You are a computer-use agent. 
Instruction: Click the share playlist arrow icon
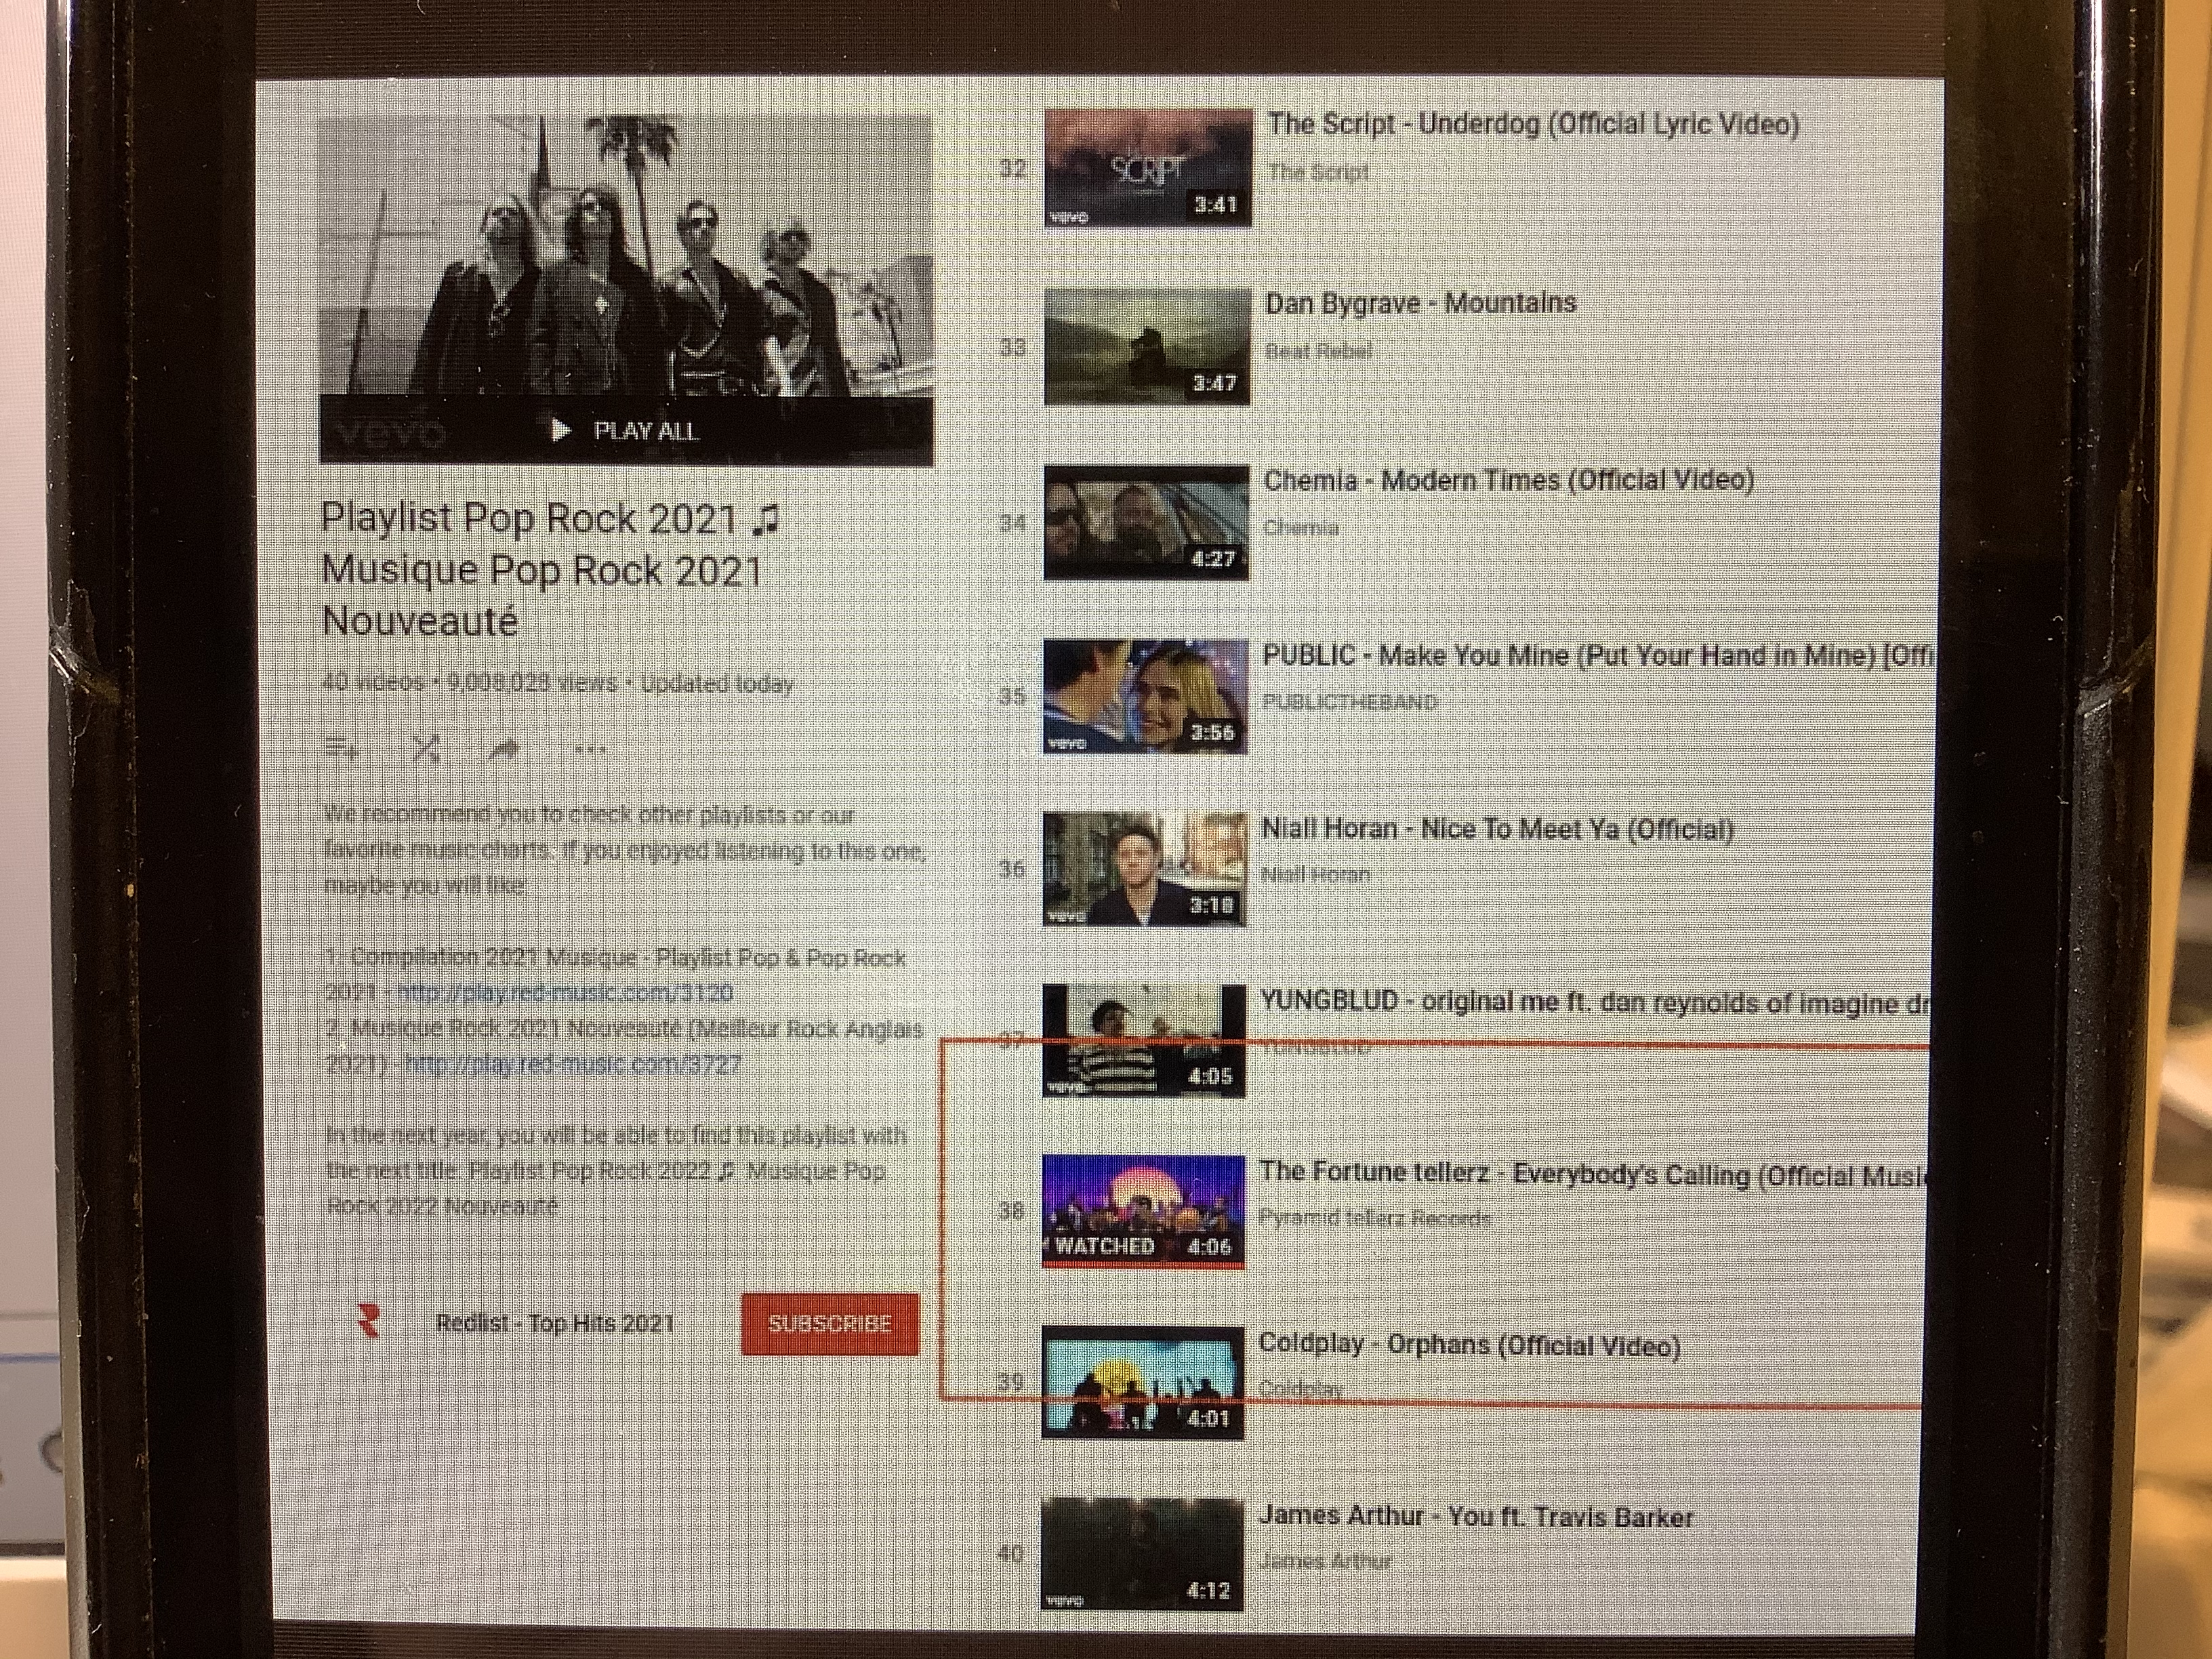pos(503,749)
